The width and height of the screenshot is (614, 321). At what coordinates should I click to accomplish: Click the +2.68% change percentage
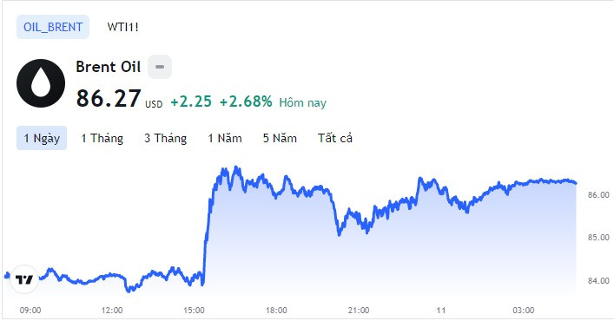point(246,102)
